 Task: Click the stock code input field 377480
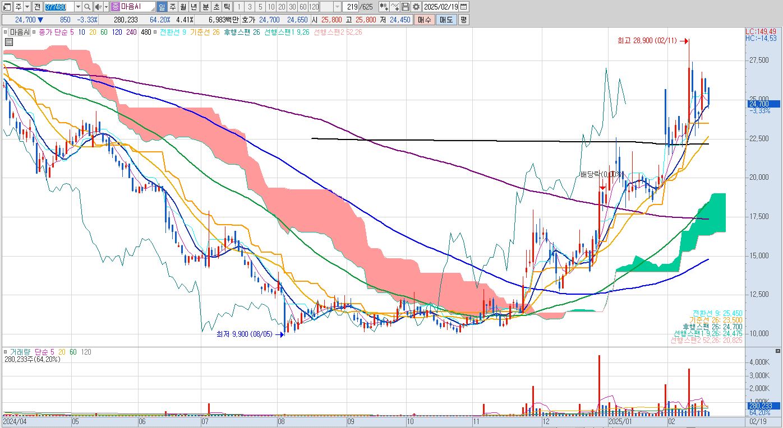pos(59,7)
